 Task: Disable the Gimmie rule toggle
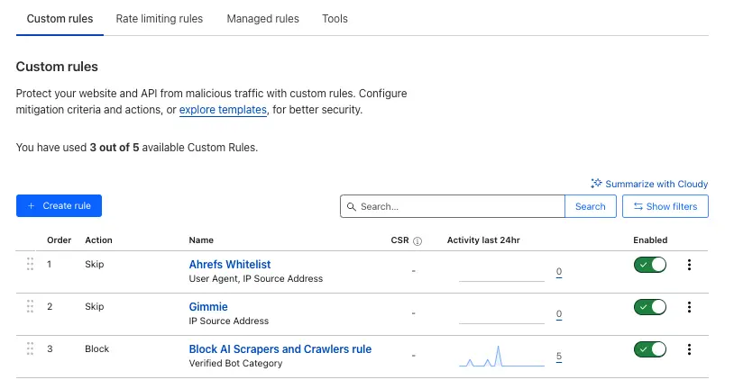pyautogui.click(x=650, y=307)
